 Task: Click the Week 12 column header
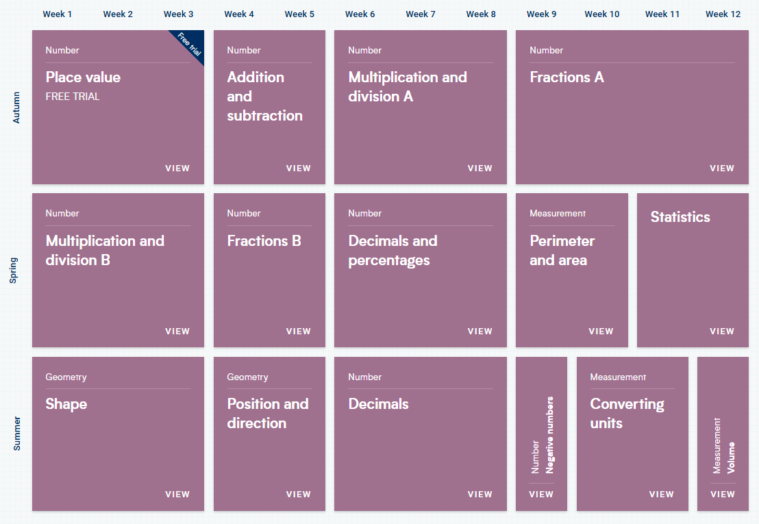coord(723,14)
